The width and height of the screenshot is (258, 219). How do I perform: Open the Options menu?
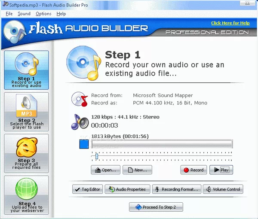coord(43,14)
